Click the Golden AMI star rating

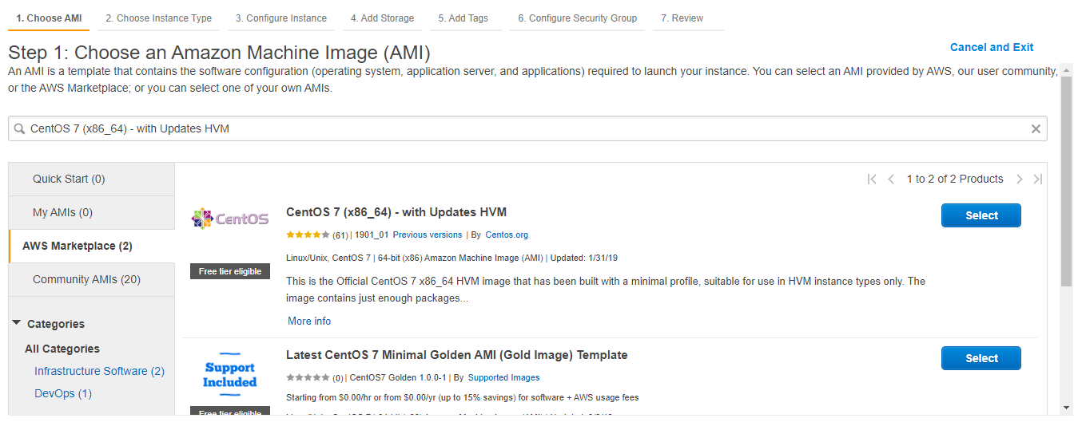308,377
